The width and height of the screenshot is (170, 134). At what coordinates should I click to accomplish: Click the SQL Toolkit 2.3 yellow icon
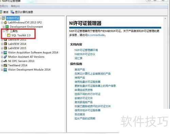point(9,35)
